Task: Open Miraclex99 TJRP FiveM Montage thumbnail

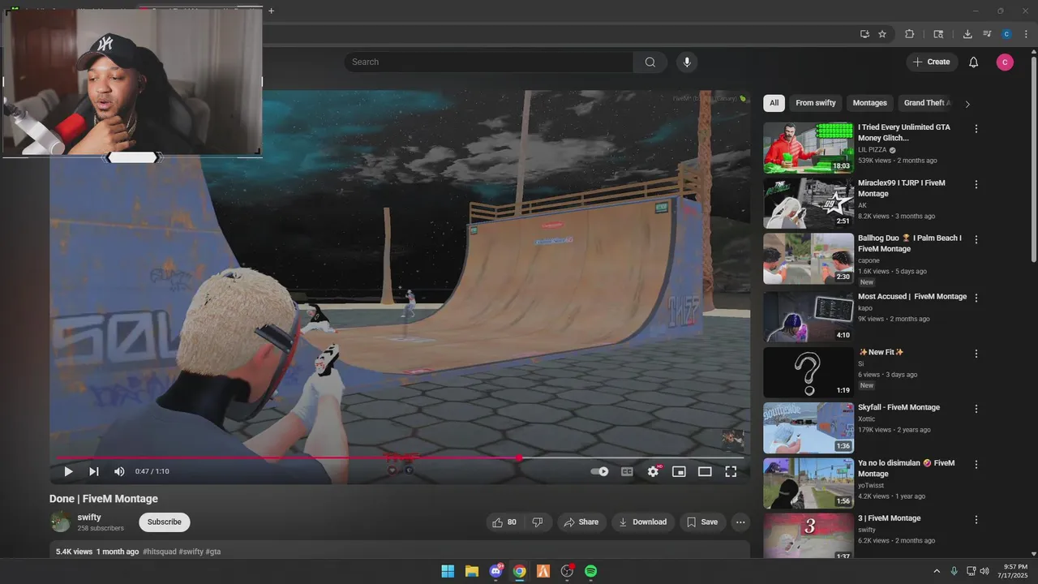Action: click(x=808, y=204)
